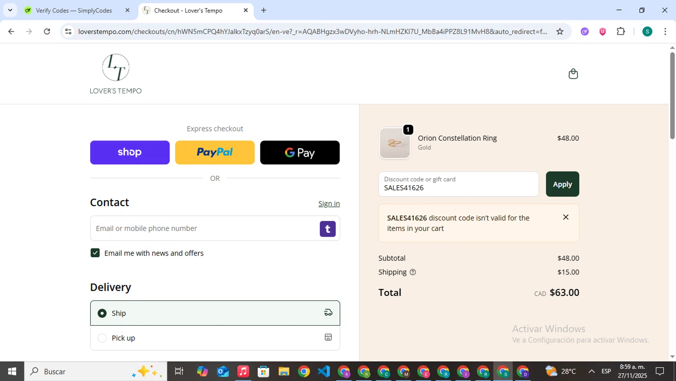The width and height of the screenshot is (676, 381).
Task: Open File Explorer from the taskbar
Action: pyautogui.click(x=283, y=372)
